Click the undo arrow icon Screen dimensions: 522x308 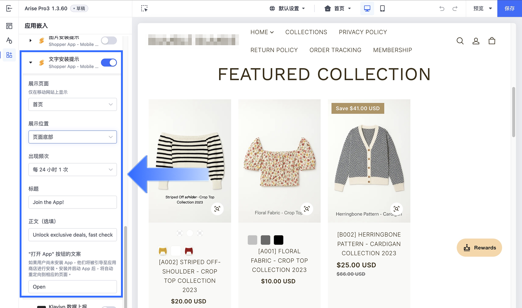[x=442, y=9]
